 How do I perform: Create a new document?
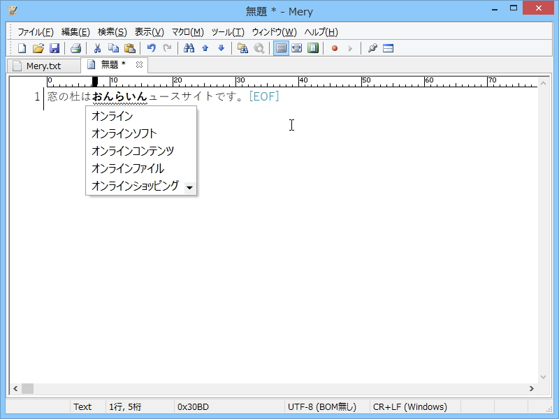coord(21,48)
